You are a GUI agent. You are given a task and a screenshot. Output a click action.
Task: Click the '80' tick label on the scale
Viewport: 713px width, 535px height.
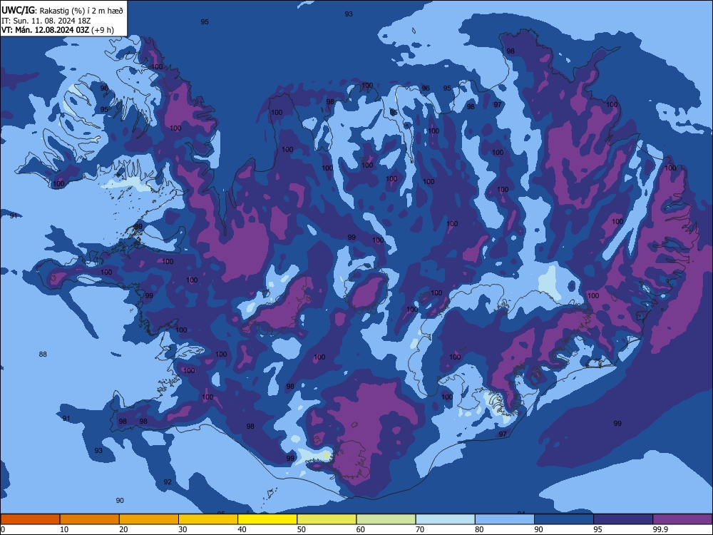(479, 529)
